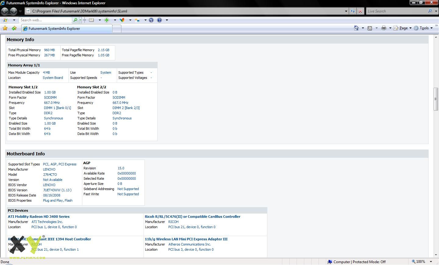The width and height of the screenshot is (439, 265).
Task: Open a new blank tab button
Action: click(x=117, y=29)
